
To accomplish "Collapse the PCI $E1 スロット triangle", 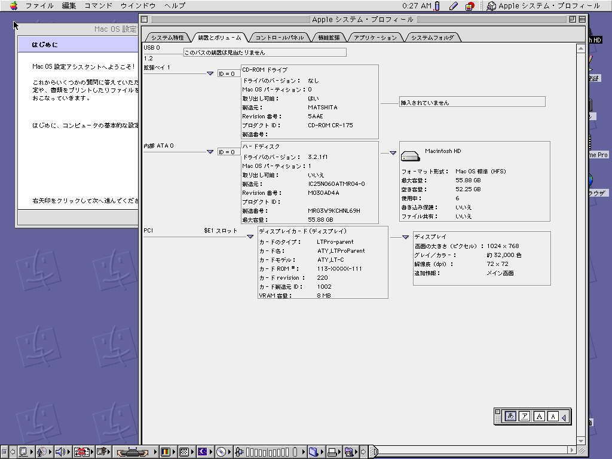I will pyautogui.click(x=250, y=237).
